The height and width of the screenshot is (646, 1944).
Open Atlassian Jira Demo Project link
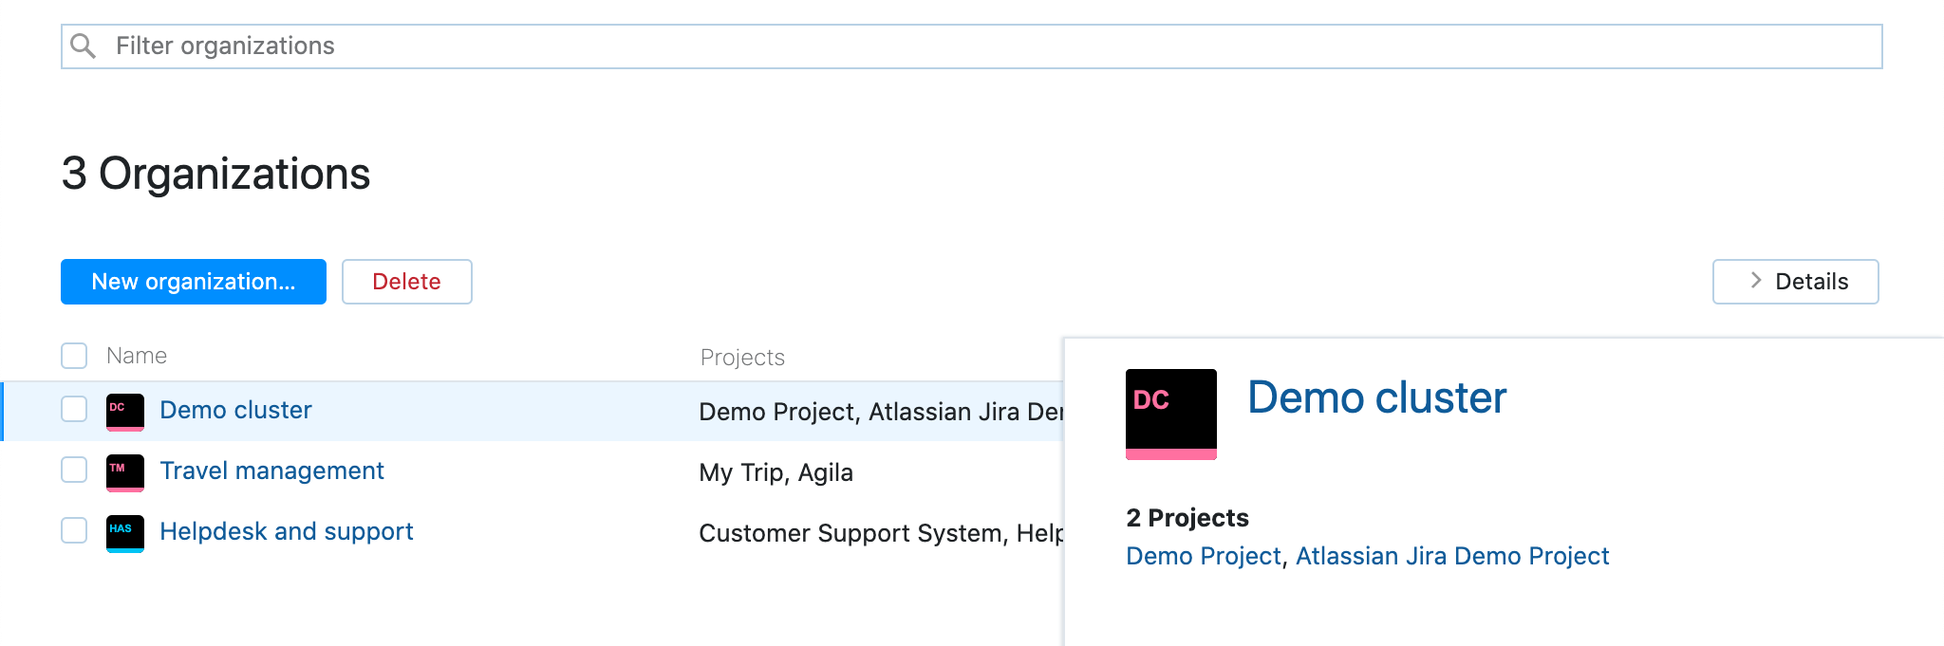(x=1451, y=556)
